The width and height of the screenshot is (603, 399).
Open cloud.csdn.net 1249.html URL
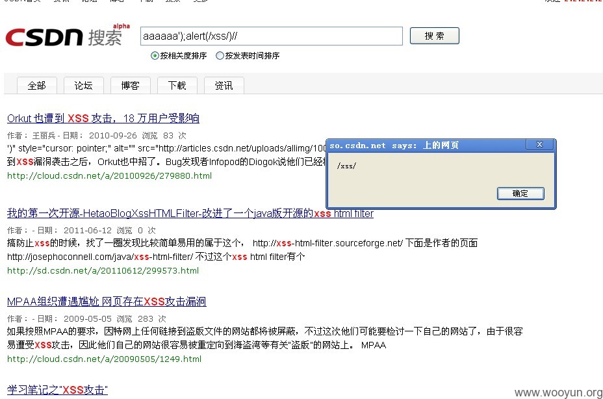pos(104,359)
